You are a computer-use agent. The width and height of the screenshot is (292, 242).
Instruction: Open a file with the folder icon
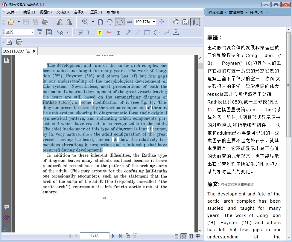[10, 22]
